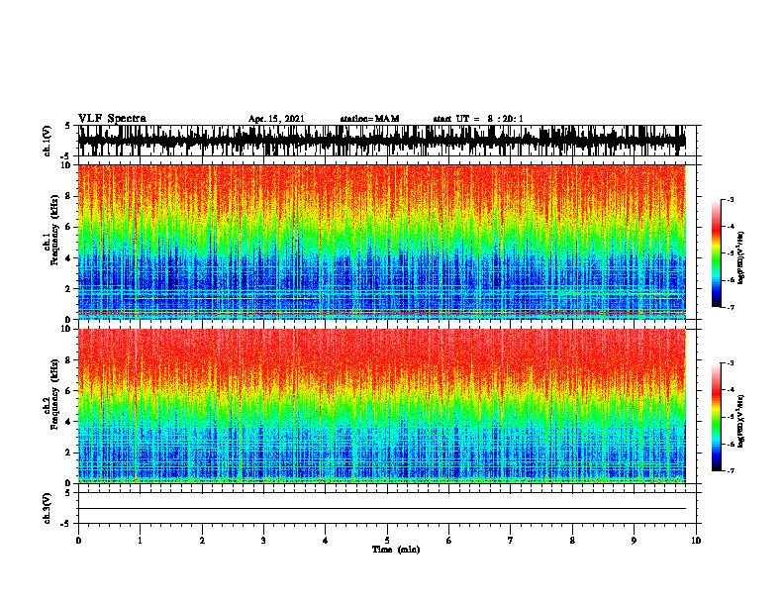Click the 'ch.1(V)' waveform axis label
The height and width of the screenshot is (606, 784).
coord(48,141)
